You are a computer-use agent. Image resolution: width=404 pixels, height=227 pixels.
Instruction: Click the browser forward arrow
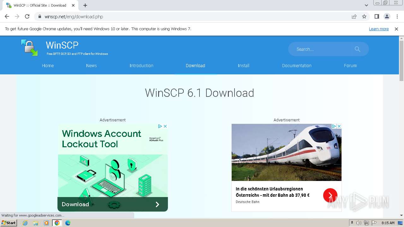pos(17,16)
